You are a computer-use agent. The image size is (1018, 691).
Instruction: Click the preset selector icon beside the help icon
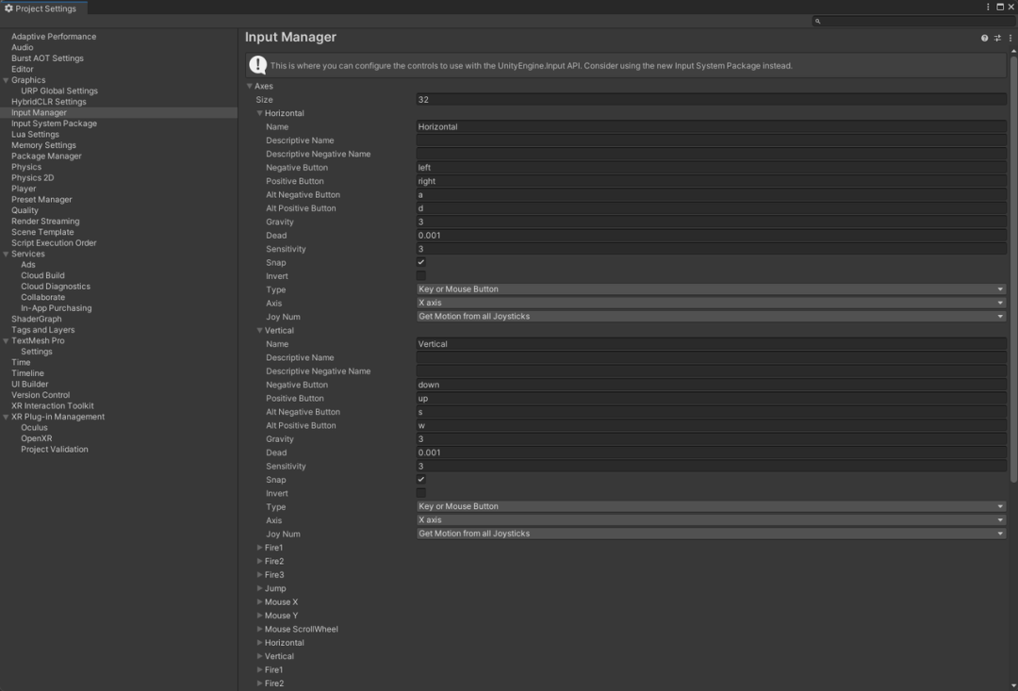coord(997,38)
